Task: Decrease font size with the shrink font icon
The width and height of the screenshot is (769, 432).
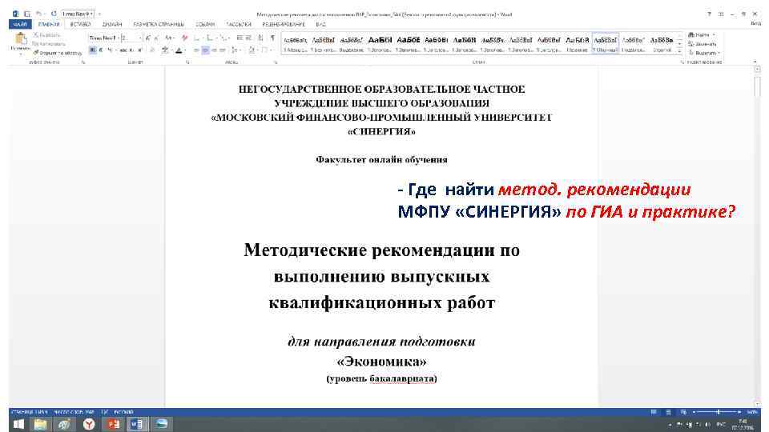Action: (156, 38)
